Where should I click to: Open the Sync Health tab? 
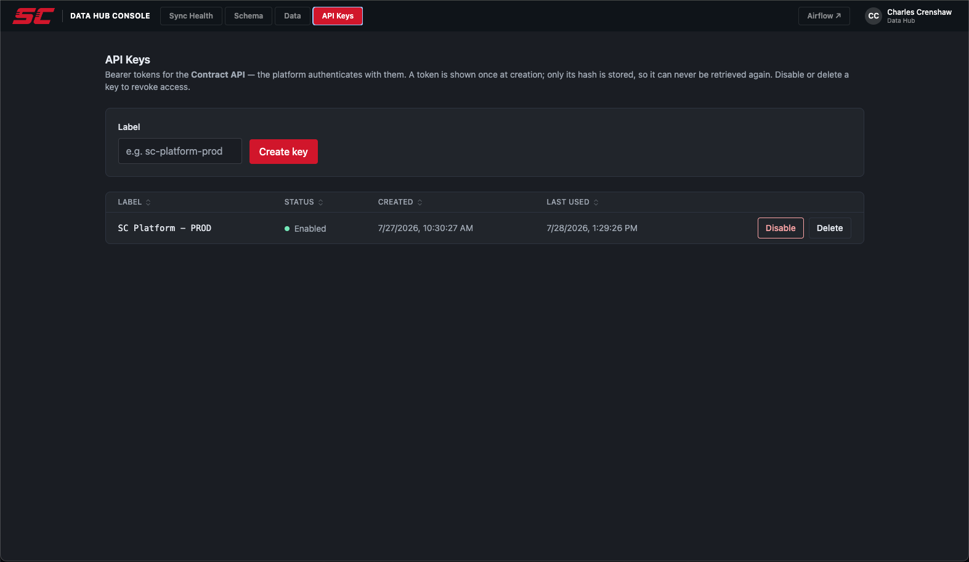point(191,16)
